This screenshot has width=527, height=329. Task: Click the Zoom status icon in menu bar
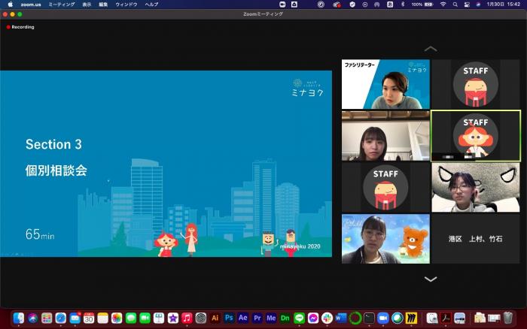pos(282,5)
